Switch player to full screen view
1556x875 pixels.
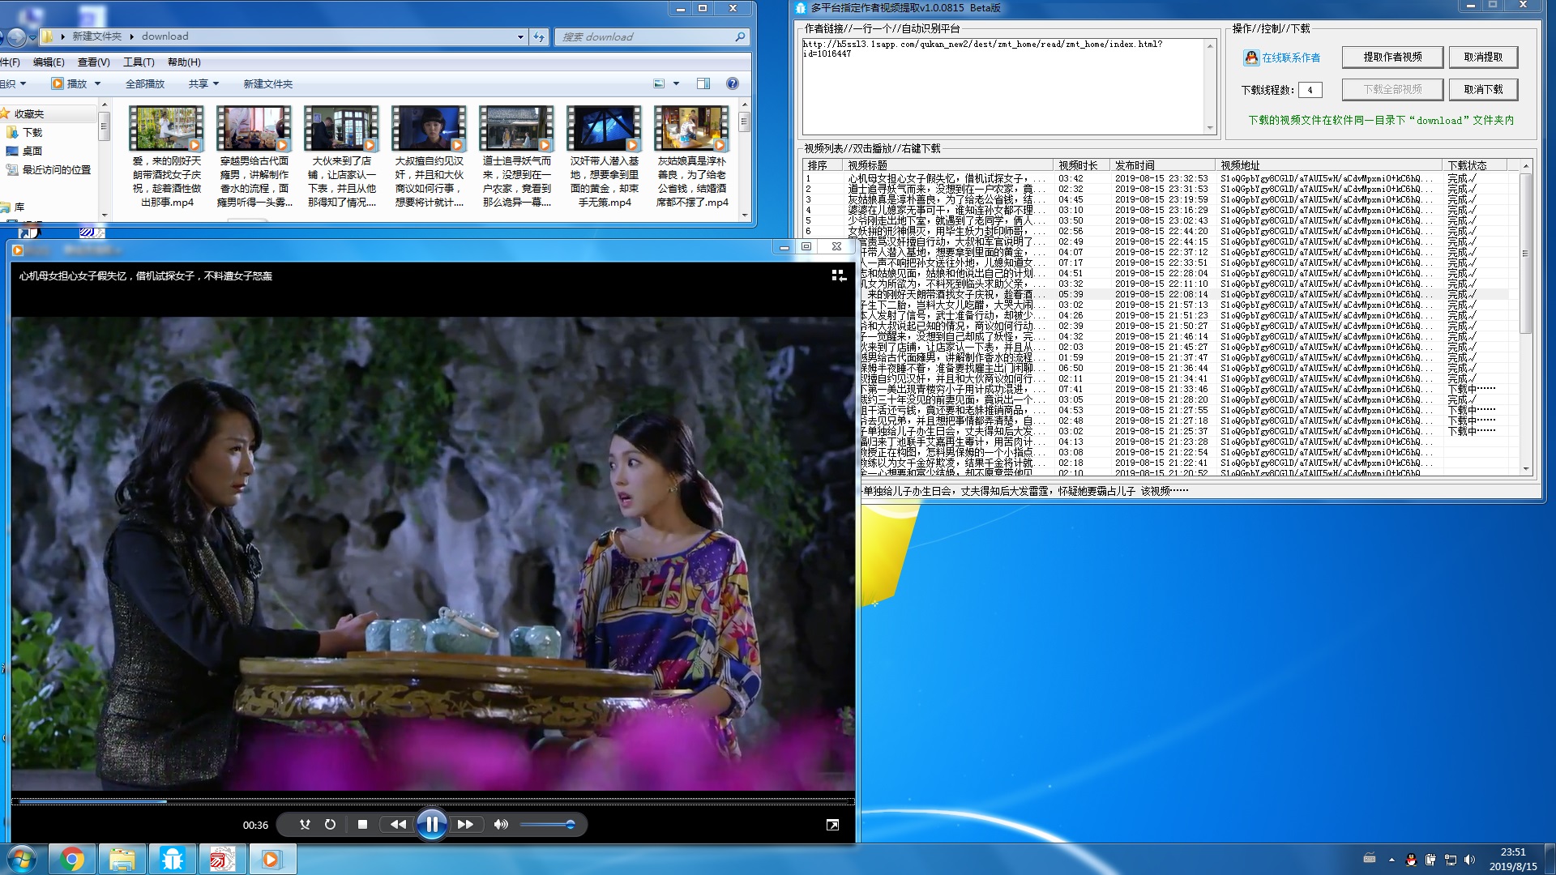[x=832, y=825]
